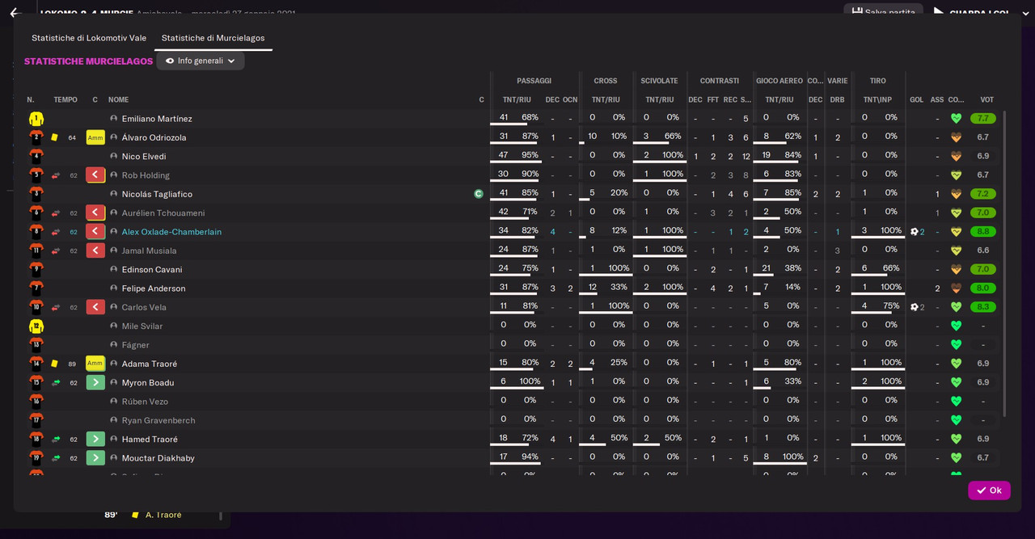This screenshot has height=539, width=1035.
Task: Open Felipe Anderson's player name link
Action: [154, 288]
